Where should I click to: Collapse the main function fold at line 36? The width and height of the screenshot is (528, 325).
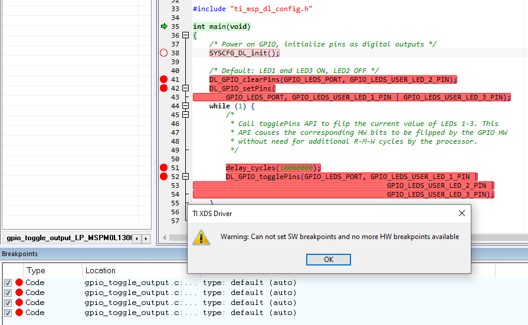[186, 35]
